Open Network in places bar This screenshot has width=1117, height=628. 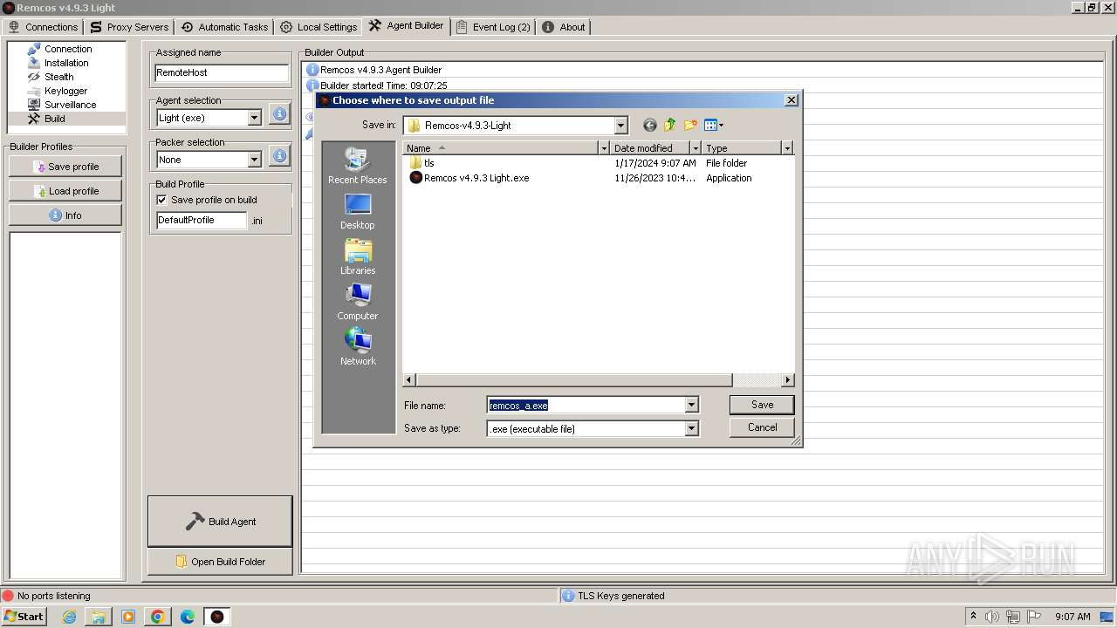point(358,347)
